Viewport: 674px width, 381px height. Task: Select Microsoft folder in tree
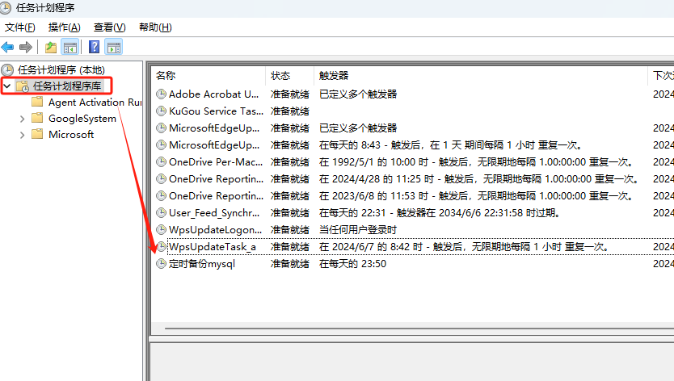click(x=71, y=135)
